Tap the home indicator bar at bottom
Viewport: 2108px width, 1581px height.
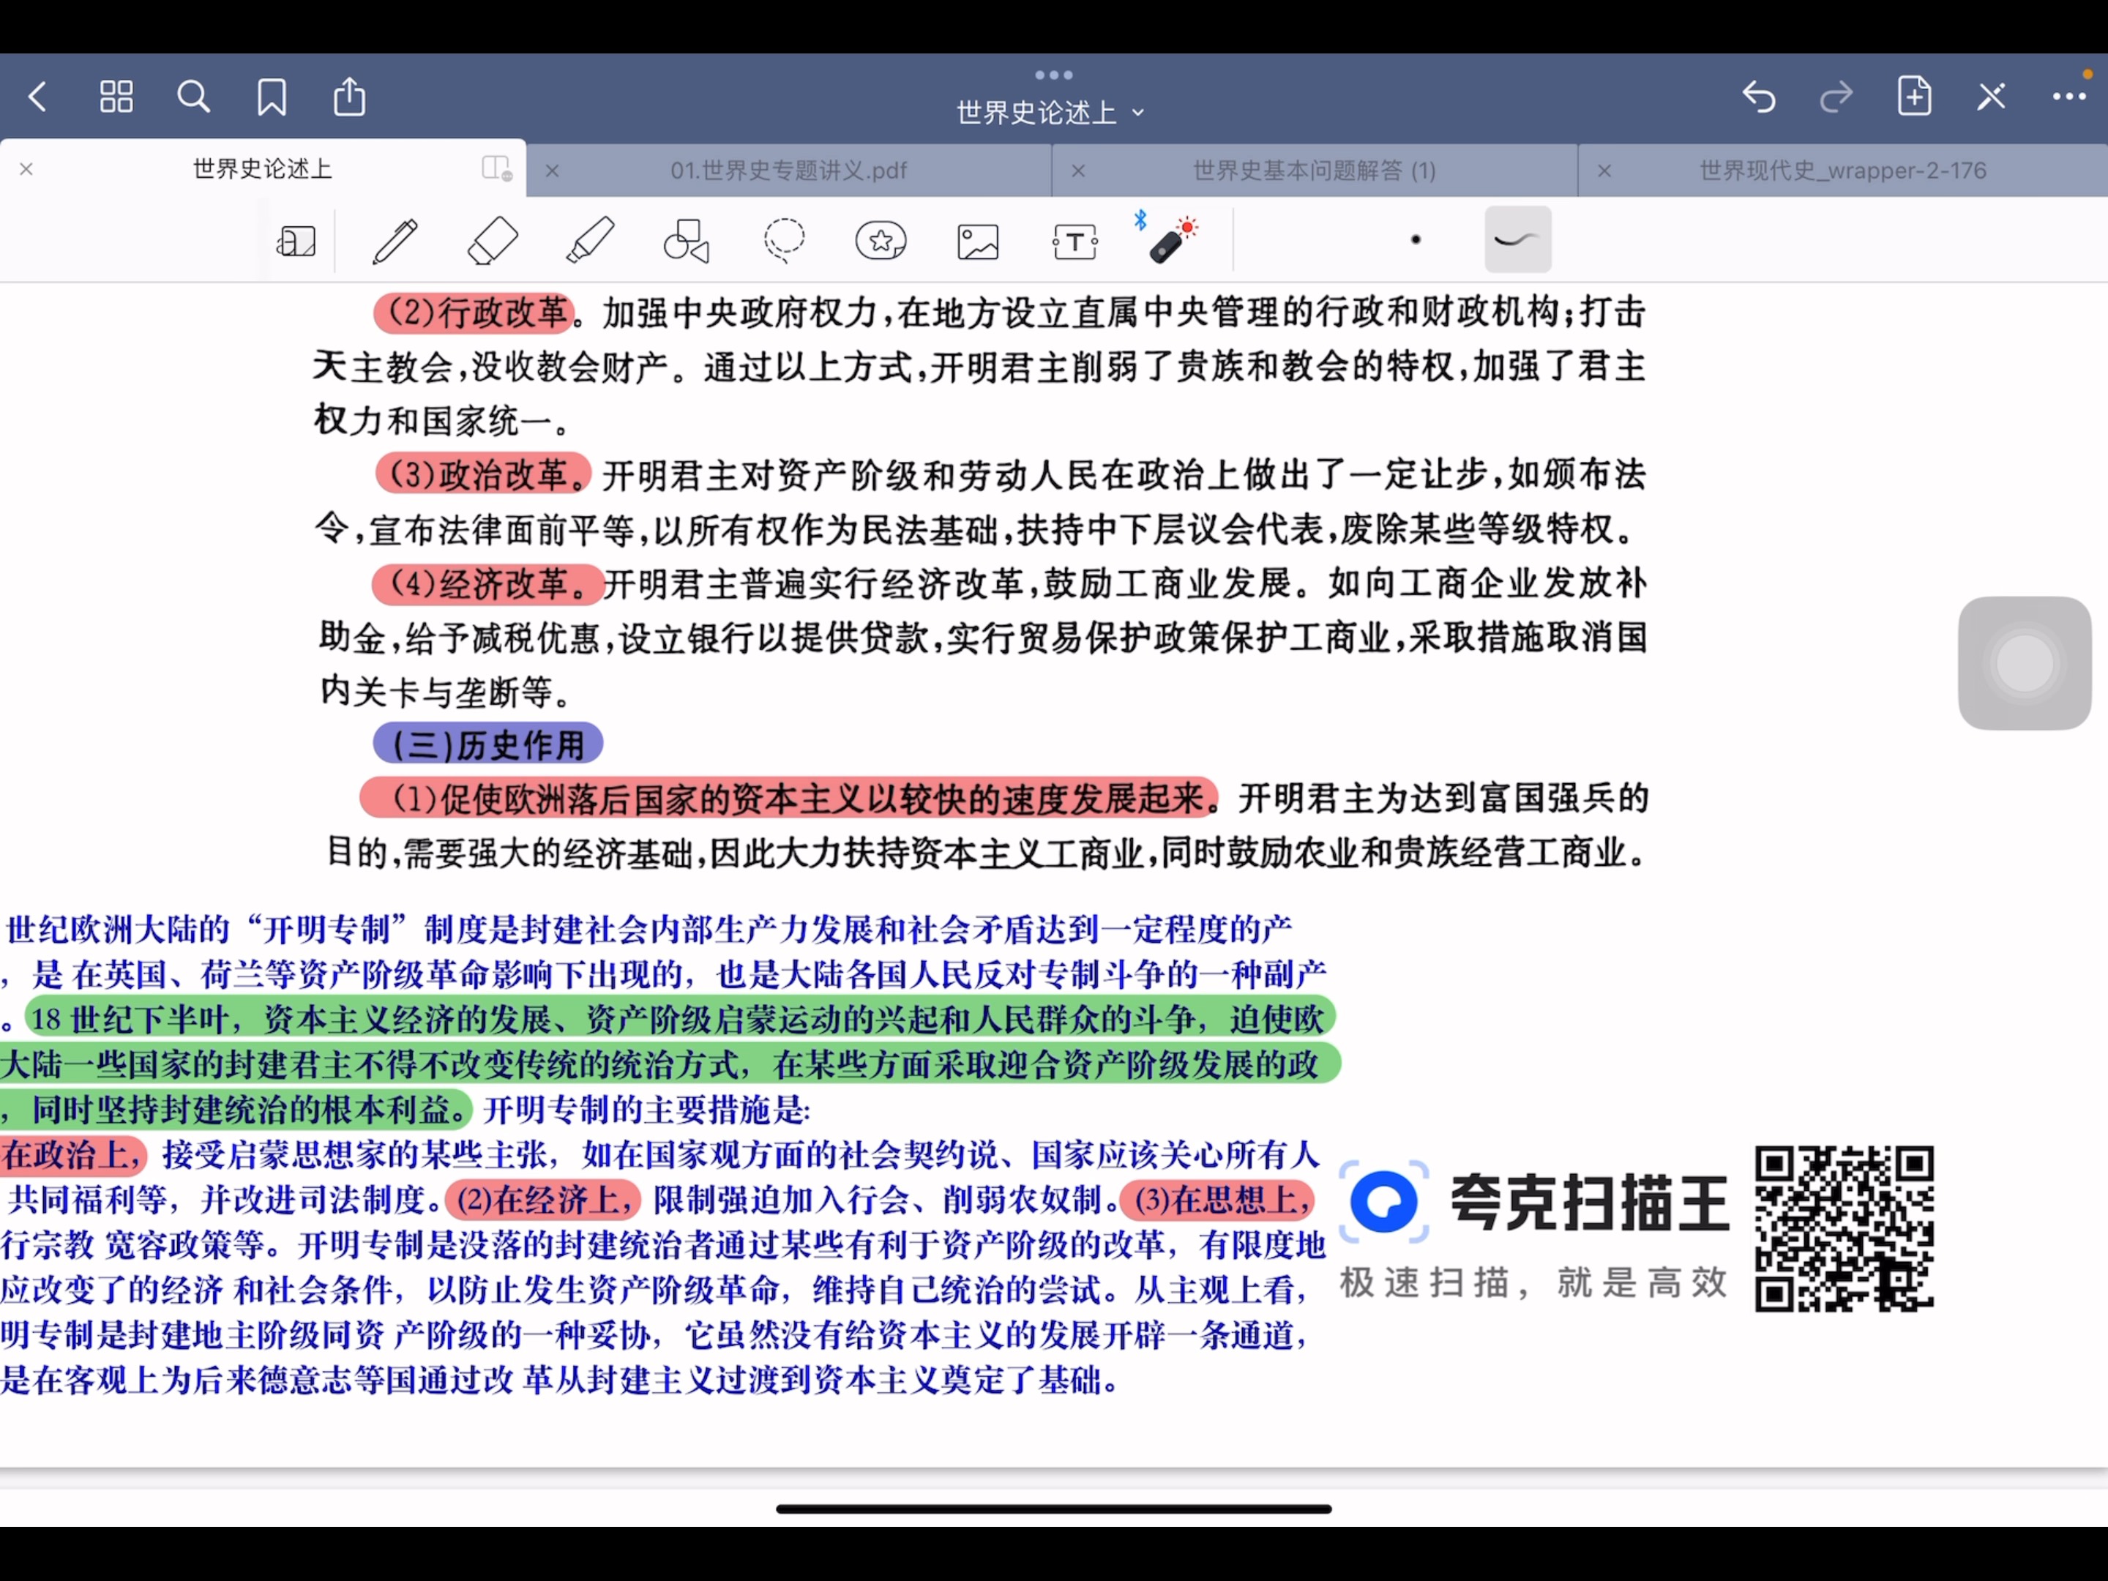pos(1054,1509)
